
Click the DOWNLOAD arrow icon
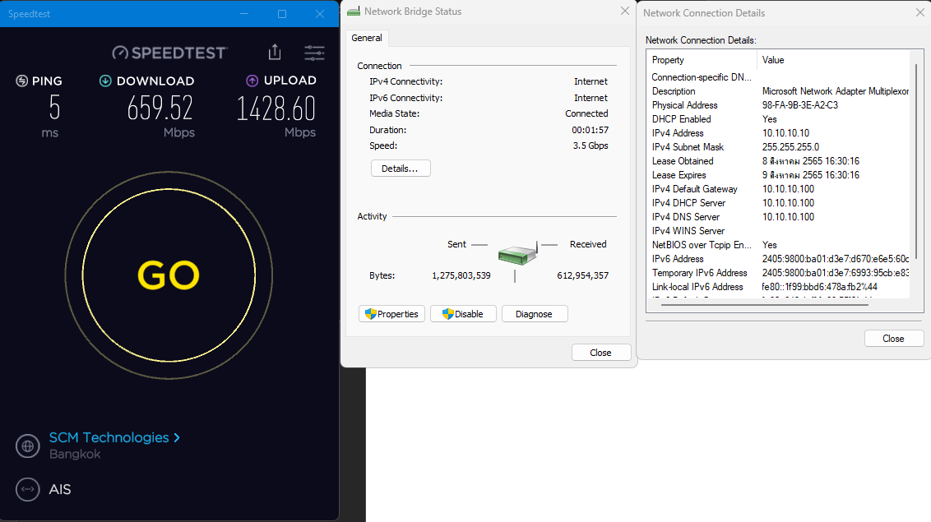tap(105, 81)
